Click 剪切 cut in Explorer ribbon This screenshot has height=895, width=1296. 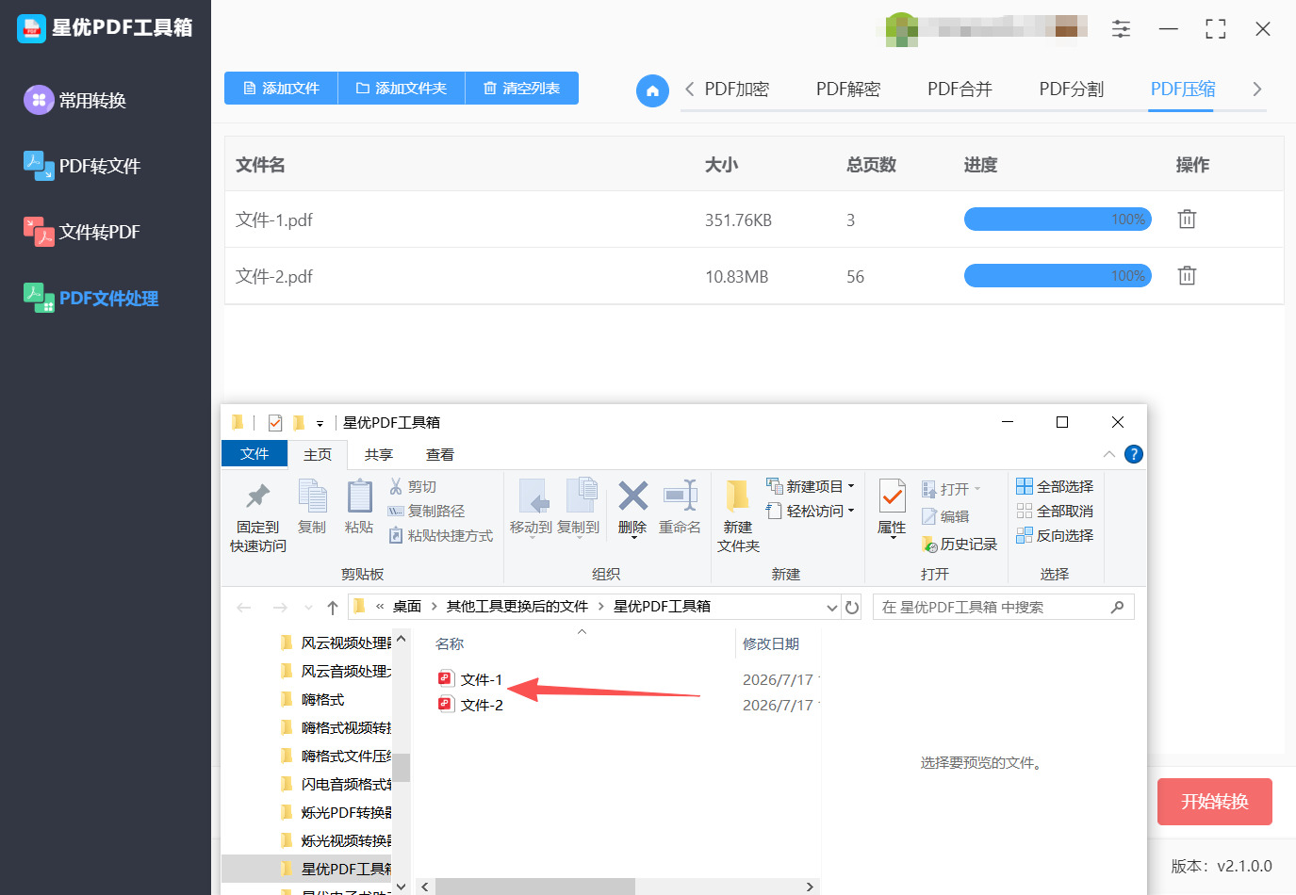(413, 487)
